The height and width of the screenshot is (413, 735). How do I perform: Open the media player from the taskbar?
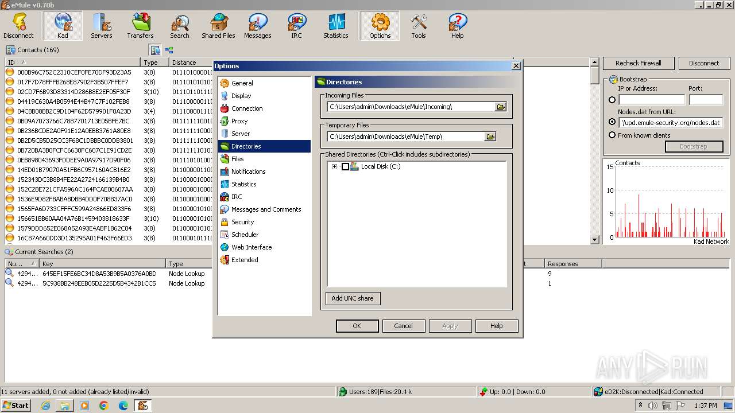pyautogui.click(x=84, y=406)
